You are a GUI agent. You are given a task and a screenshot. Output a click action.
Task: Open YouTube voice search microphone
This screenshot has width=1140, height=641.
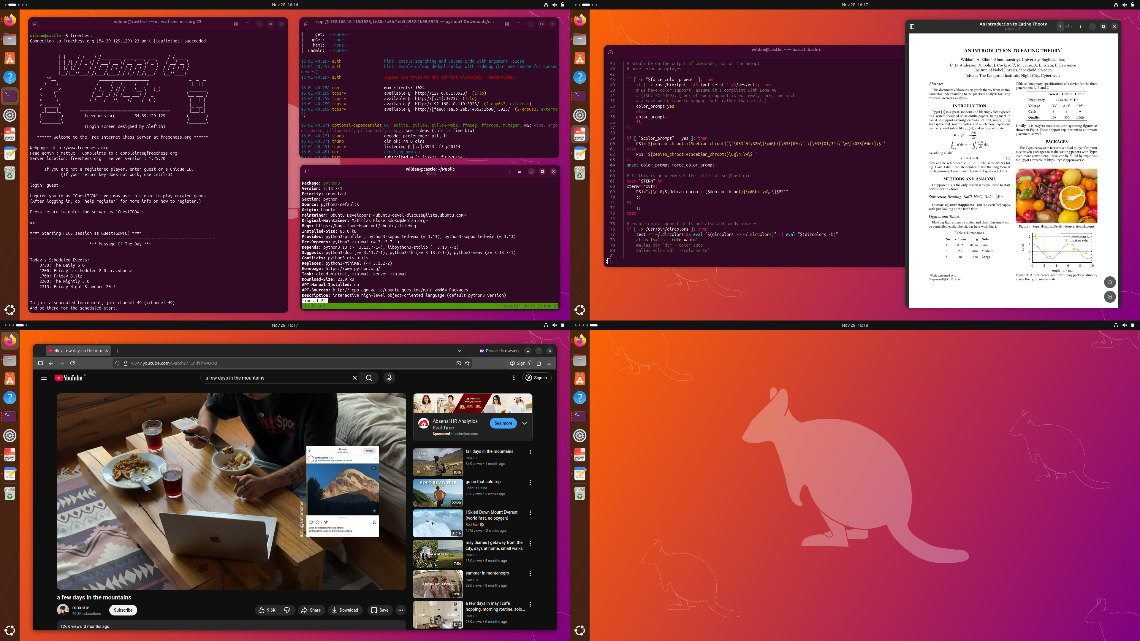click(x=389, y=378)
